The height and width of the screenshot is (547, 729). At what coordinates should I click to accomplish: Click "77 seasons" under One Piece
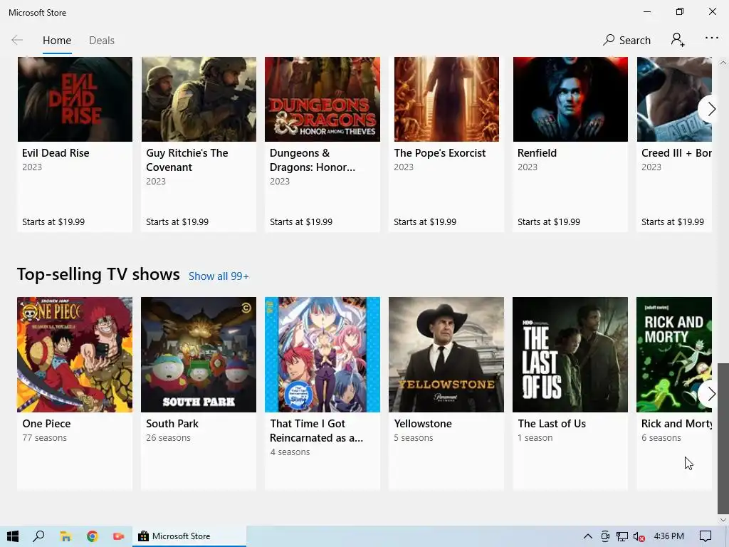pyautogui.click(x=45, y=438)
